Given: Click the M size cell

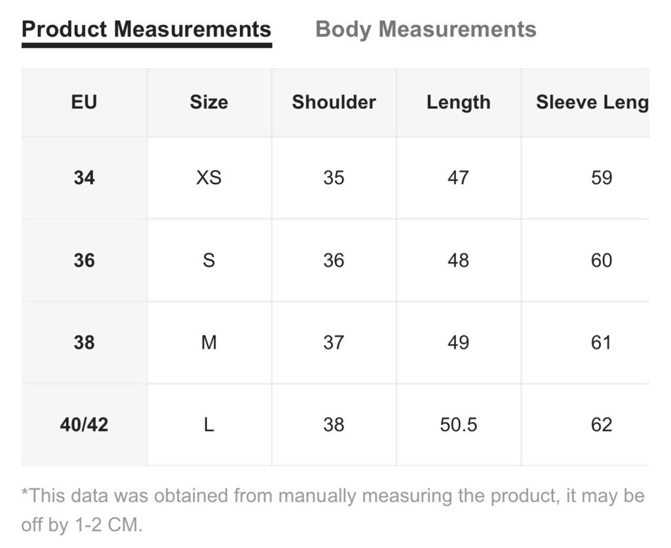Looking at the screenshot, I should pyautogui.click(x=209, y=342).
